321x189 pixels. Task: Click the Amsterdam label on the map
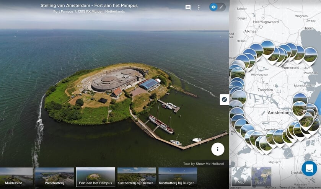[279, 112]
